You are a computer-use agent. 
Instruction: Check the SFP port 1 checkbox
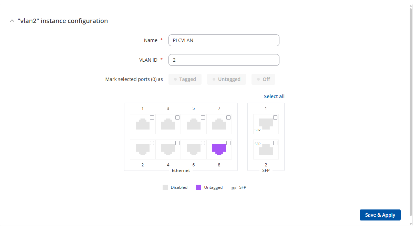point(275,117)
